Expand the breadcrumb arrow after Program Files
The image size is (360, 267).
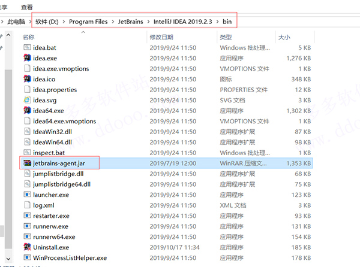pyautogui.click(x=113, y=22)
